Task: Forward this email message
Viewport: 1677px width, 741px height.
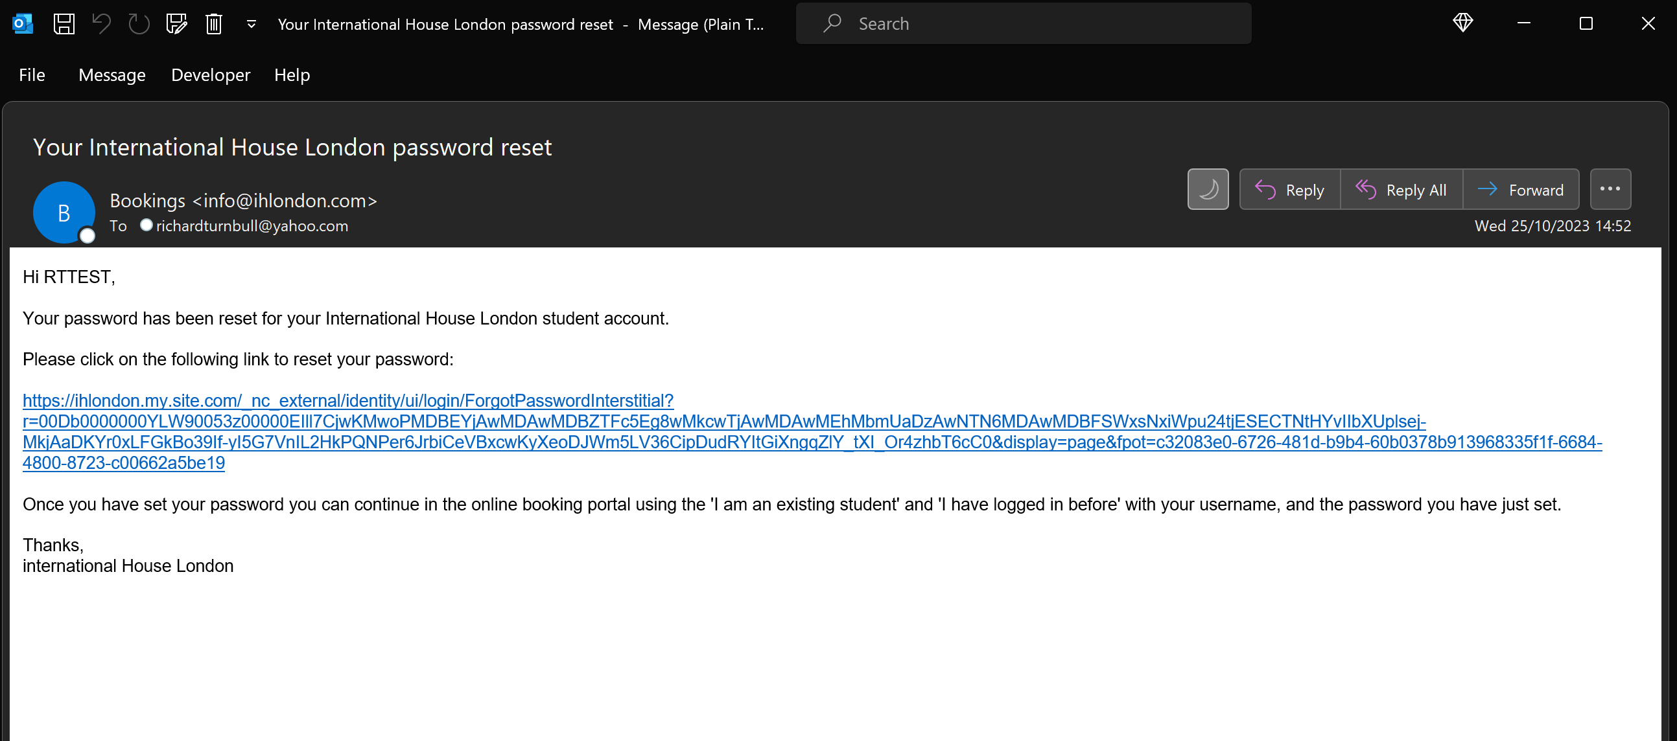Action: [1521, 190]
